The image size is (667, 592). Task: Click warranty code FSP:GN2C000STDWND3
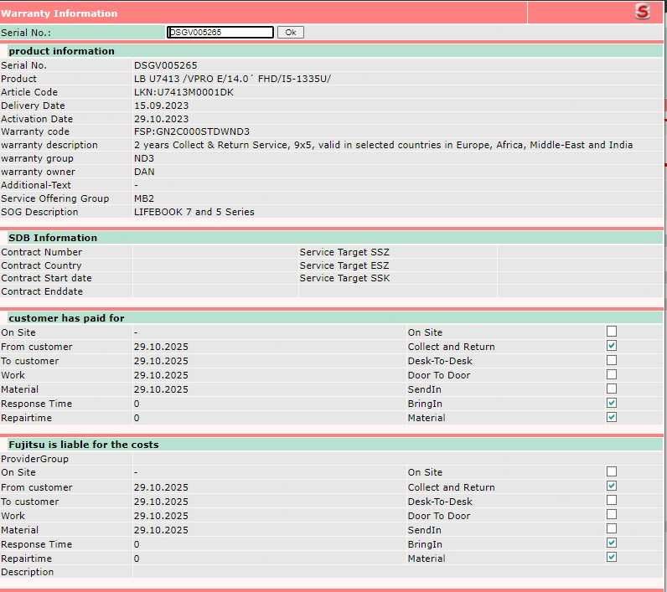click(192, 131)
